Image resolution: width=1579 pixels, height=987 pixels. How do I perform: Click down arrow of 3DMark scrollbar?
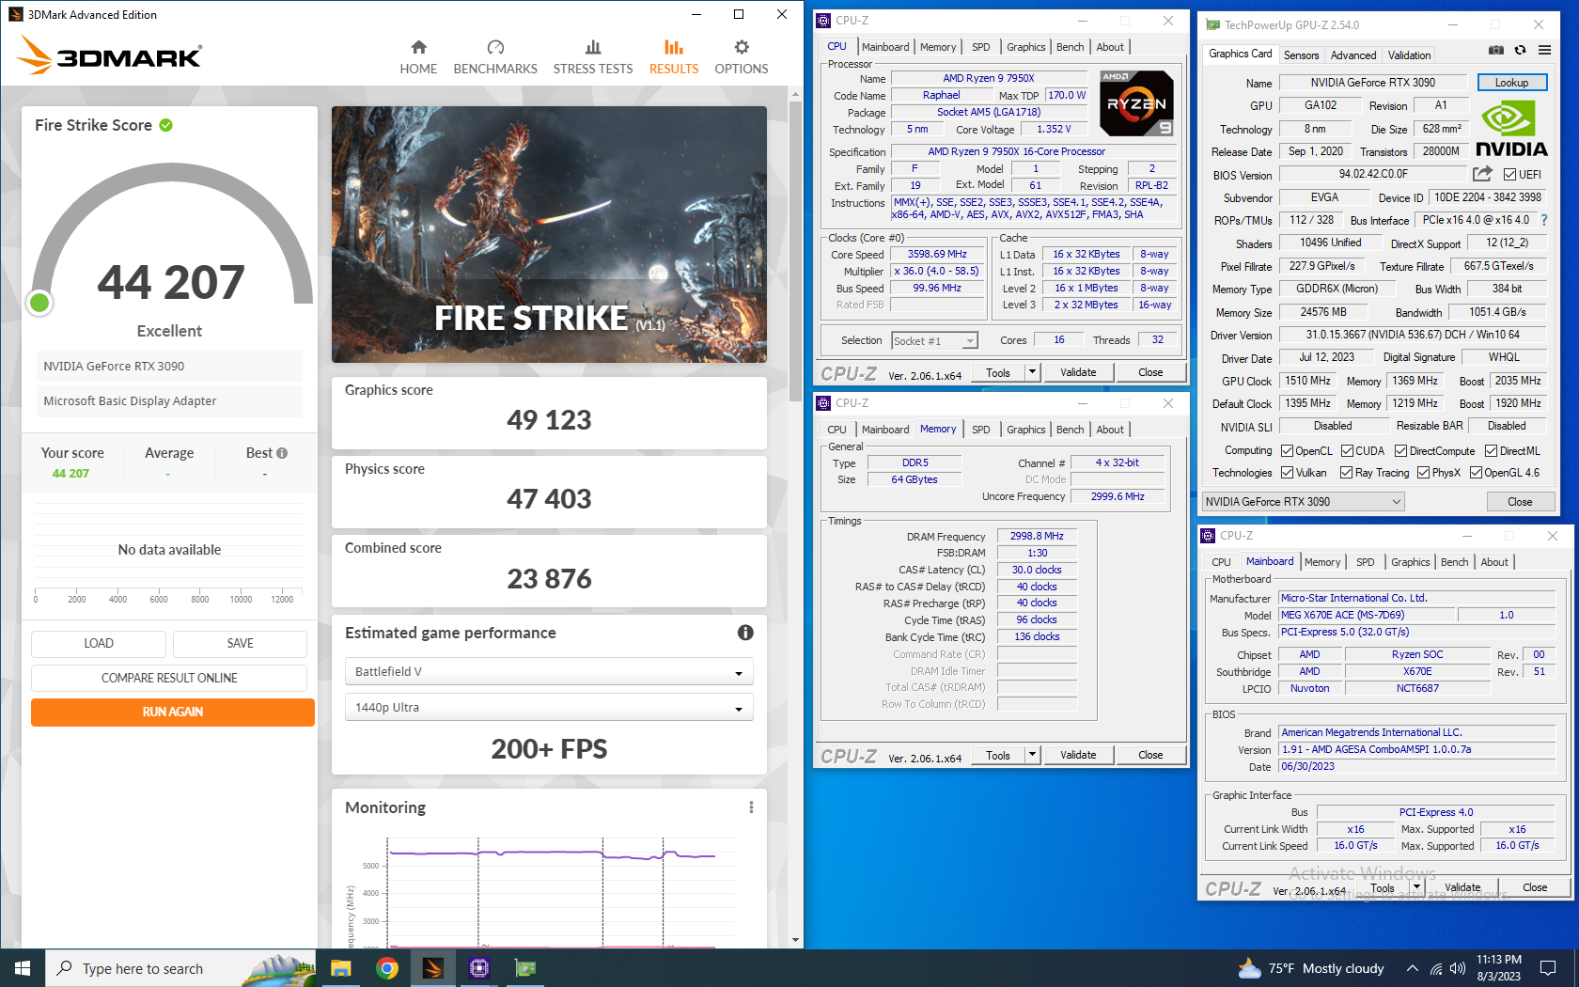click(795, 939)
